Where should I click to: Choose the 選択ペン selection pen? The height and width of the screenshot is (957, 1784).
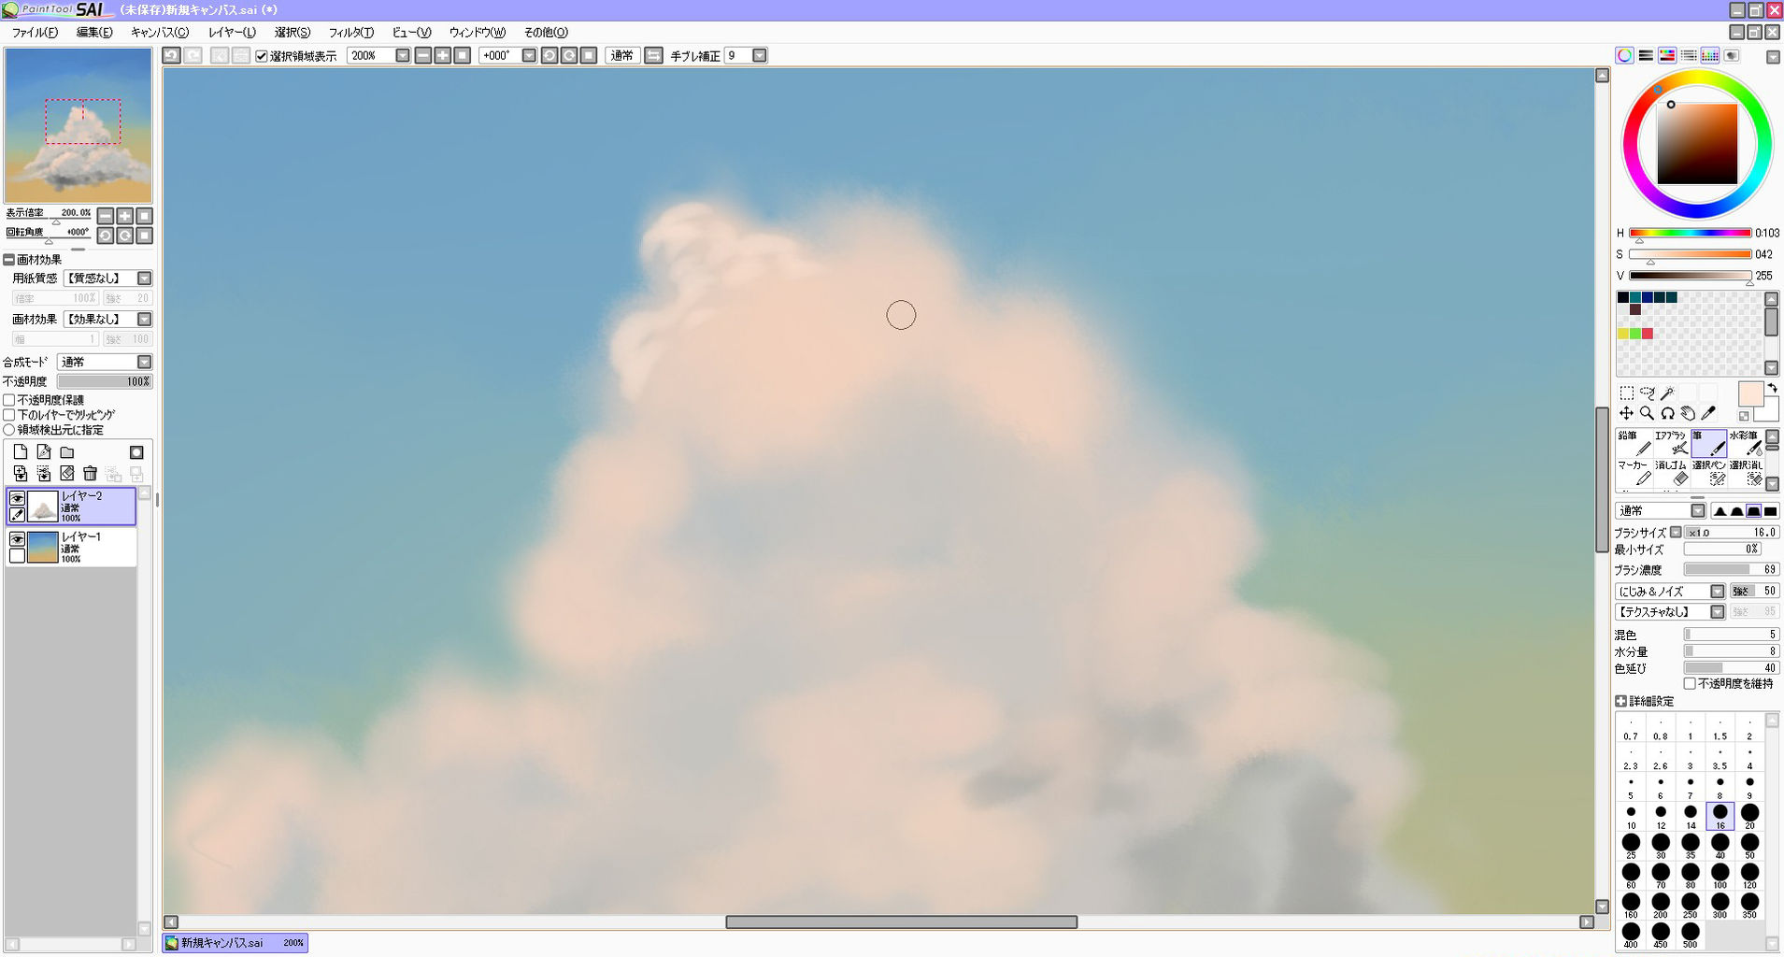(x=1708, y=473)
